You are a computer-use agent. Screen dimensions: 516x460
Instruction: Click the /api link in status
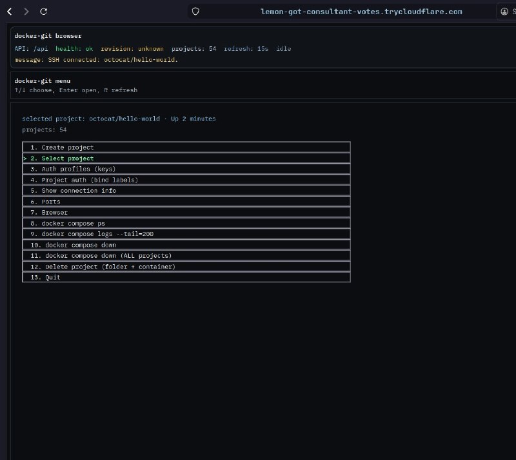pos(41,49)
